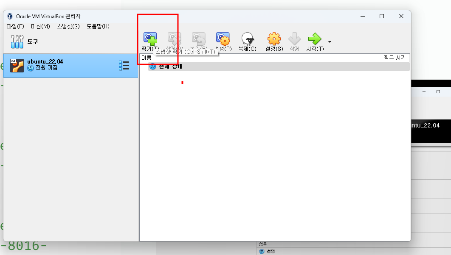The height and width of the screenshot is (255, 451).
Task: Click the 전원 꺼짐 power status icon
Action: [31, 68]
